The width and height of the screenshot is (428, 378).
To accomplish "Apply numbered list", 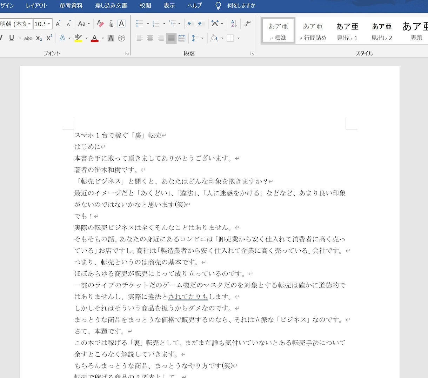I will 156,24.
